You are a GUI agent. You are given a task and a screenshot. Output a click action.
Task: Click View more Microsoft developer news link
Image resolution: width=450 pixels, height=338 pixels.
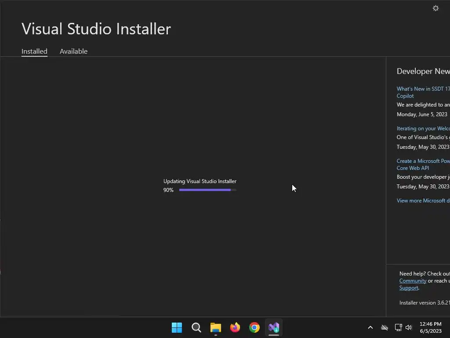423,201
